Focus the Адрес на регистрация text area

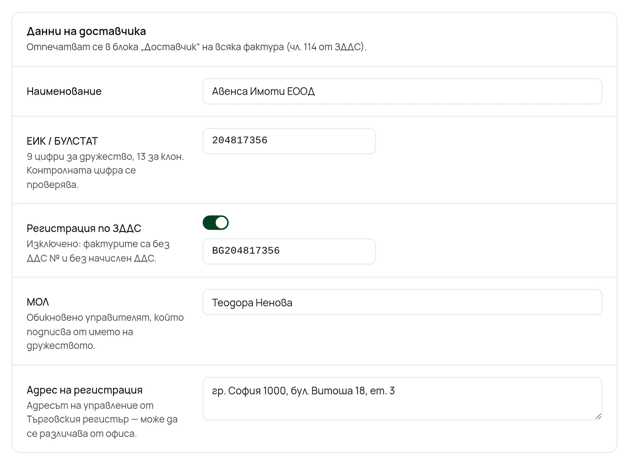click(x=402, y=399)
